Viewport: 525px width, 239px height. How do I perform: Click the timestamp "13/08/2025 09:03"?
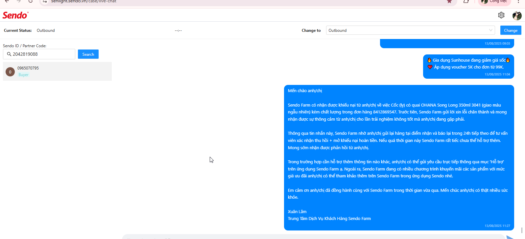coord(497,44)
